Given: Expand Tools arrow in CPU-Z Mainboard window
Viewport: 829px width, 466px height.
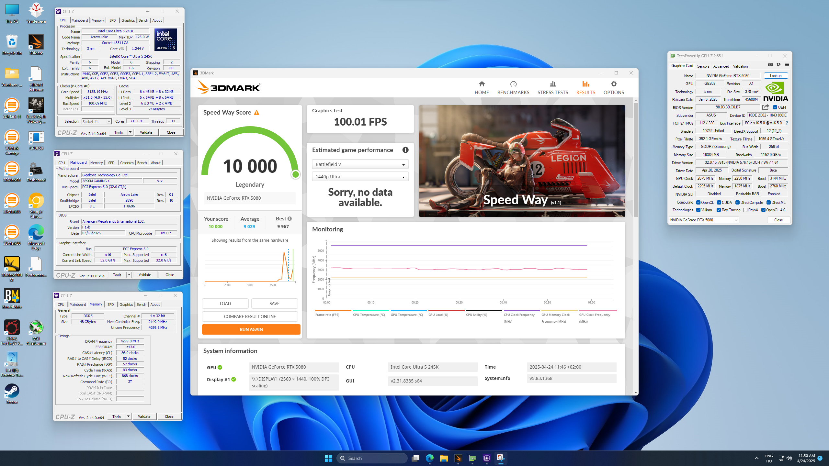Looking at the screenshot, I should click(x=129, y=275).
